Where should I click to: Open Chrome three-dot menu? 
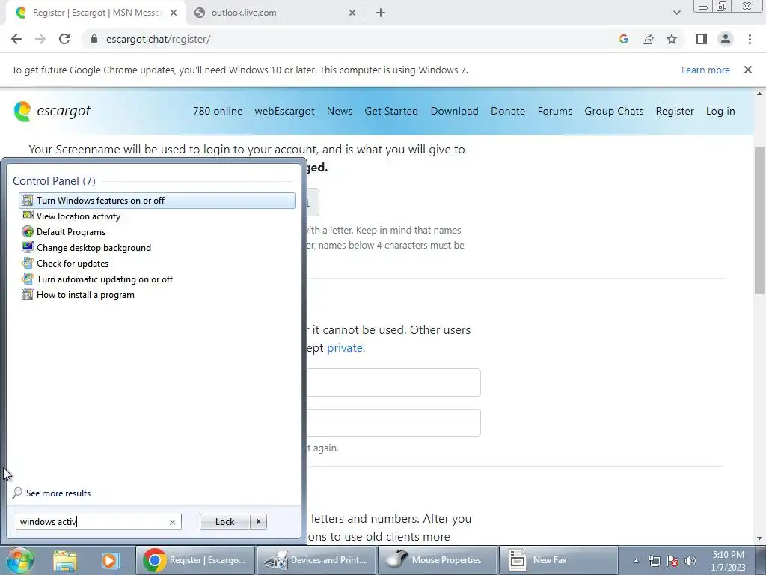[x=750, y=39]
